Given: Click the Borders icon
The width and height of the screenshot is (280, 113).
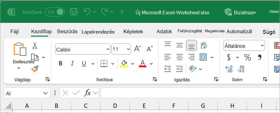Looking at the screenshot, I should point(104,63).
